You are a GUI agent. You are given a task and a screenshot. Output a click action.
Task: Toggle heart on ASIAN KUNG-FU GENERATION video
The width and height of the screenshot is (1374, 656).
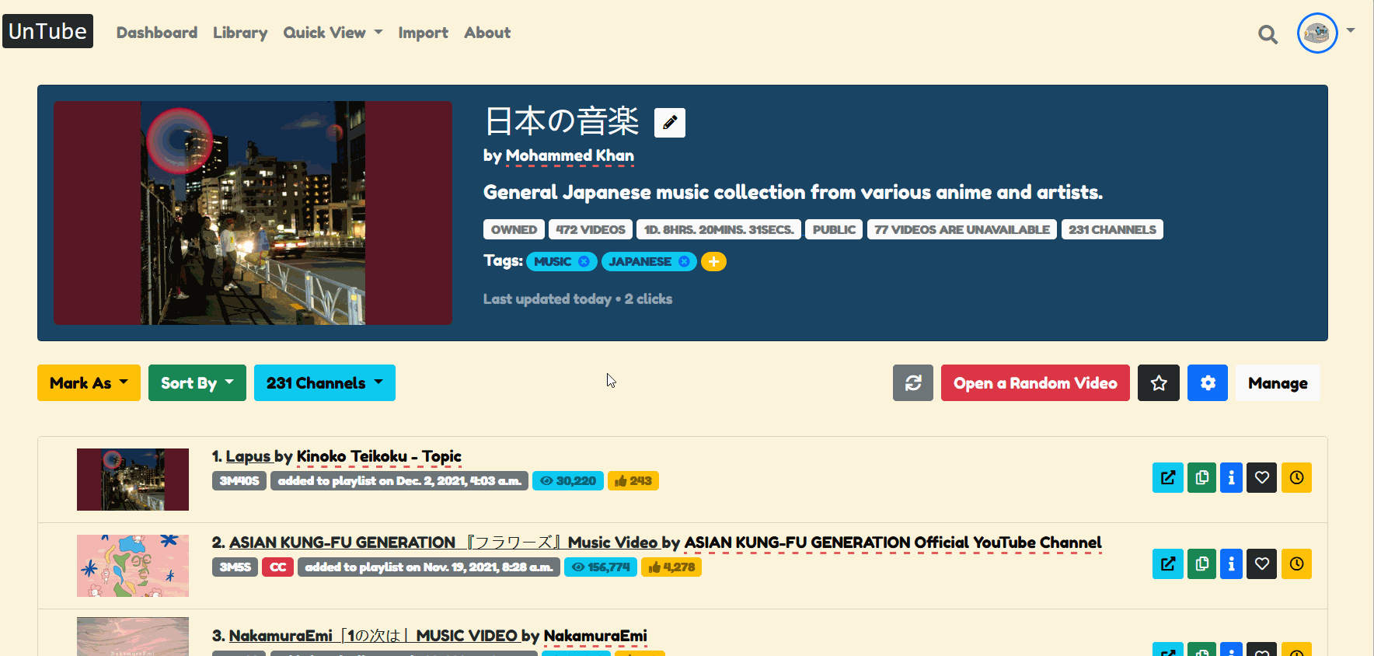pos(1262,564)
